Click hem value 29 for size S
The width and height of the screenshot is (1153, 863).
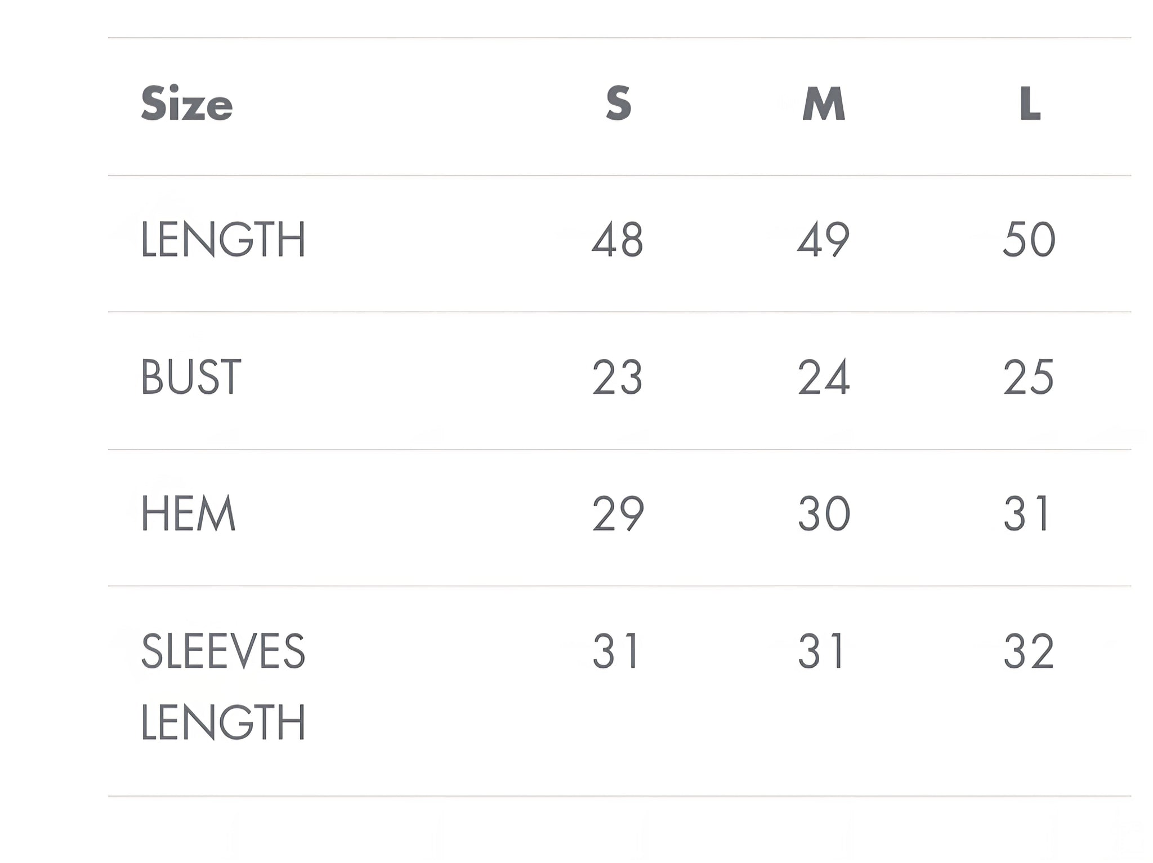coord(618,514)
